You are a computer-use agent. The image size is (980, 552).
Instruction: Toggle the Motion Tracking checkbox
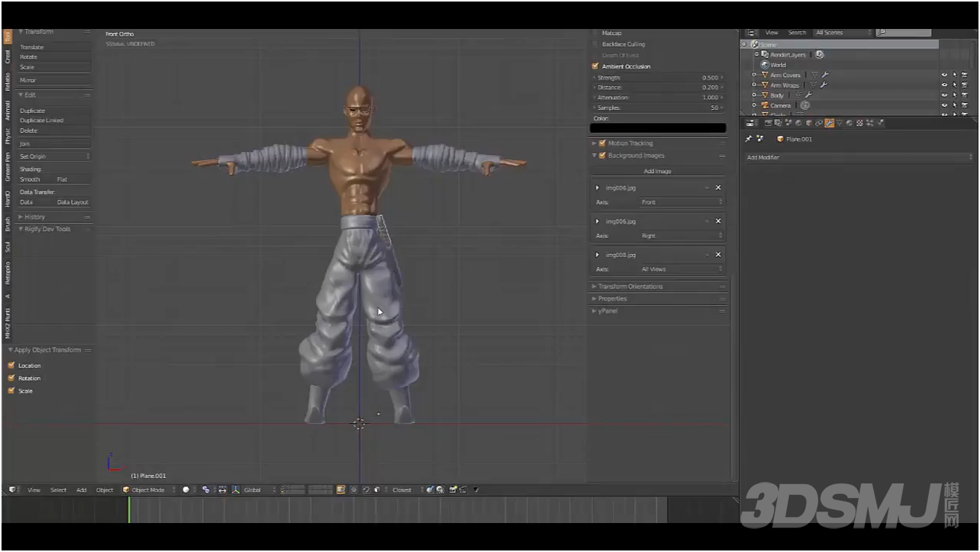[602, 143]
